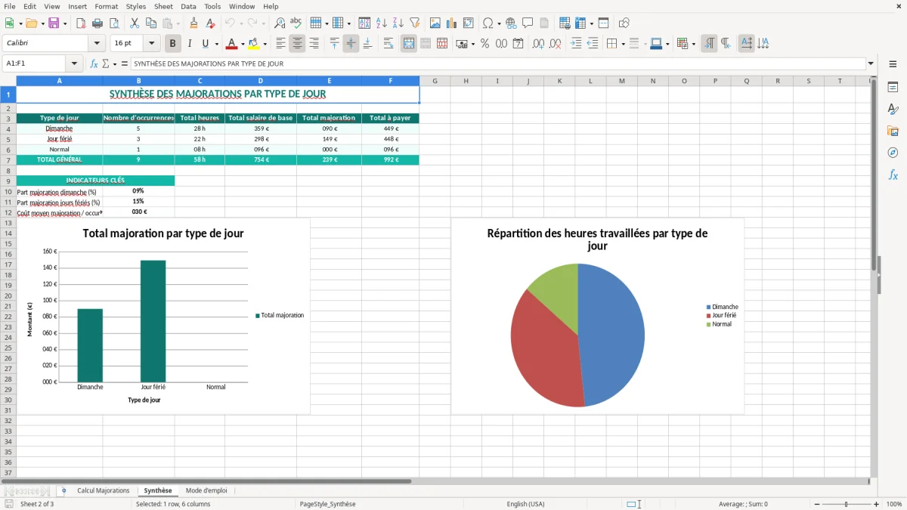Open sidebar Navigator panel
This screenshot has width=907, height=510.
(x=893, y=153)
